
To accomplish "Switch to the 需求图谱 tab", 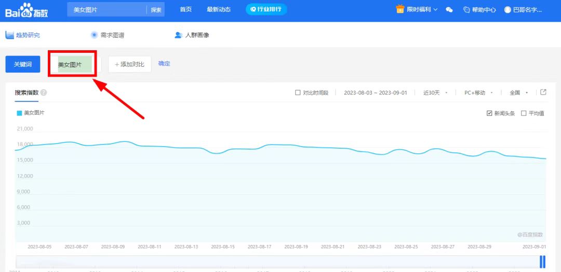I will point(108,35).
